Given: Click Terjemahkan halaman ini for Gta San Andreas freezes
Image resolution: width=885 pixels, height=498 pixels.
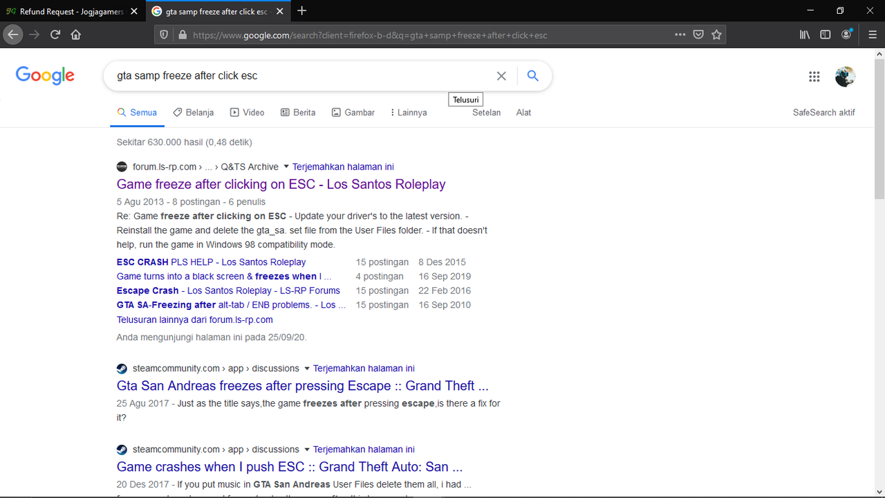Looking at the screenshot, I should pos(364,369).
